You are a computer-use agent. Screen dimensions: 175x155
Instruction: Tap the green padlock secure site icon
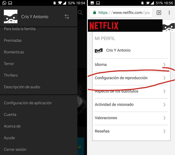pos(94,12)
